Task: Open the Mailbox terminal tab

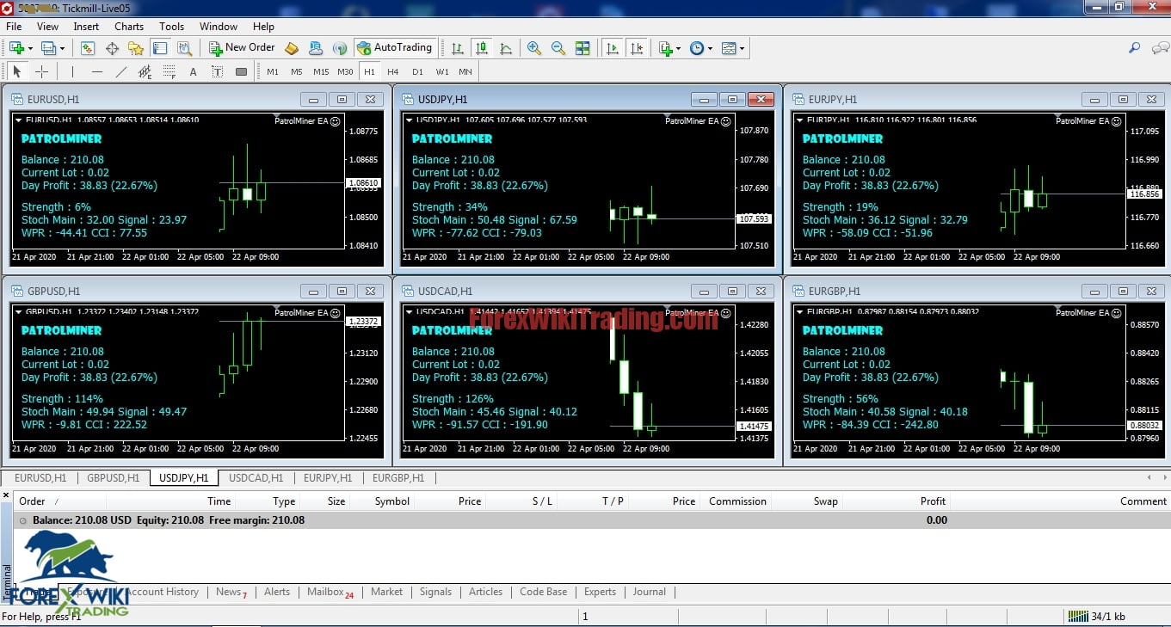Action: pos(330,592)
